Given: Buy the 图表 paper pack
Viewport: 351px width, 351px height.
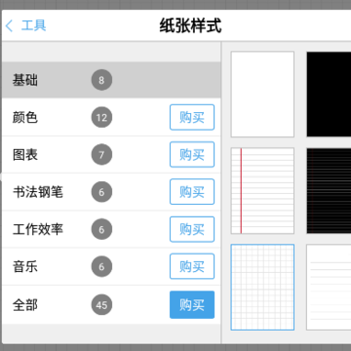Looking at the screenshot, I should (x=192, y=154).
